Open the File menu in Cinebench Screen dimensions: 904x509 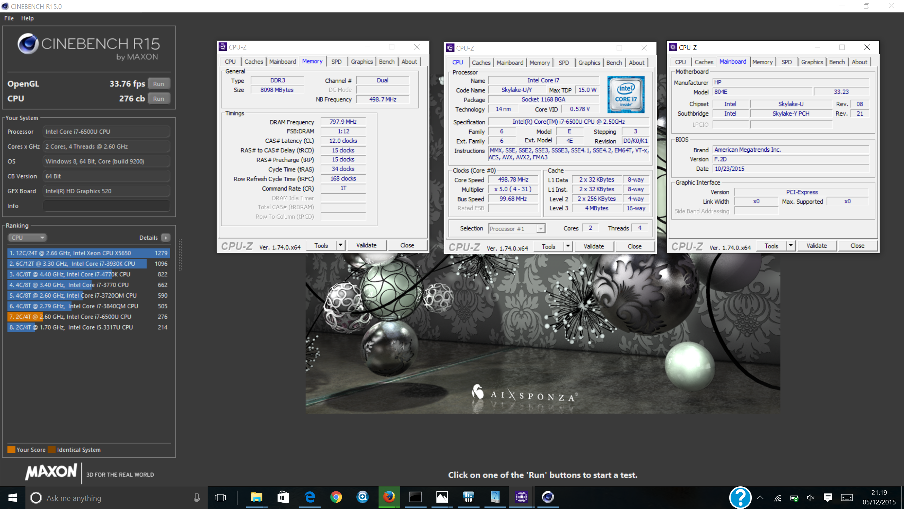coord(9,18)
